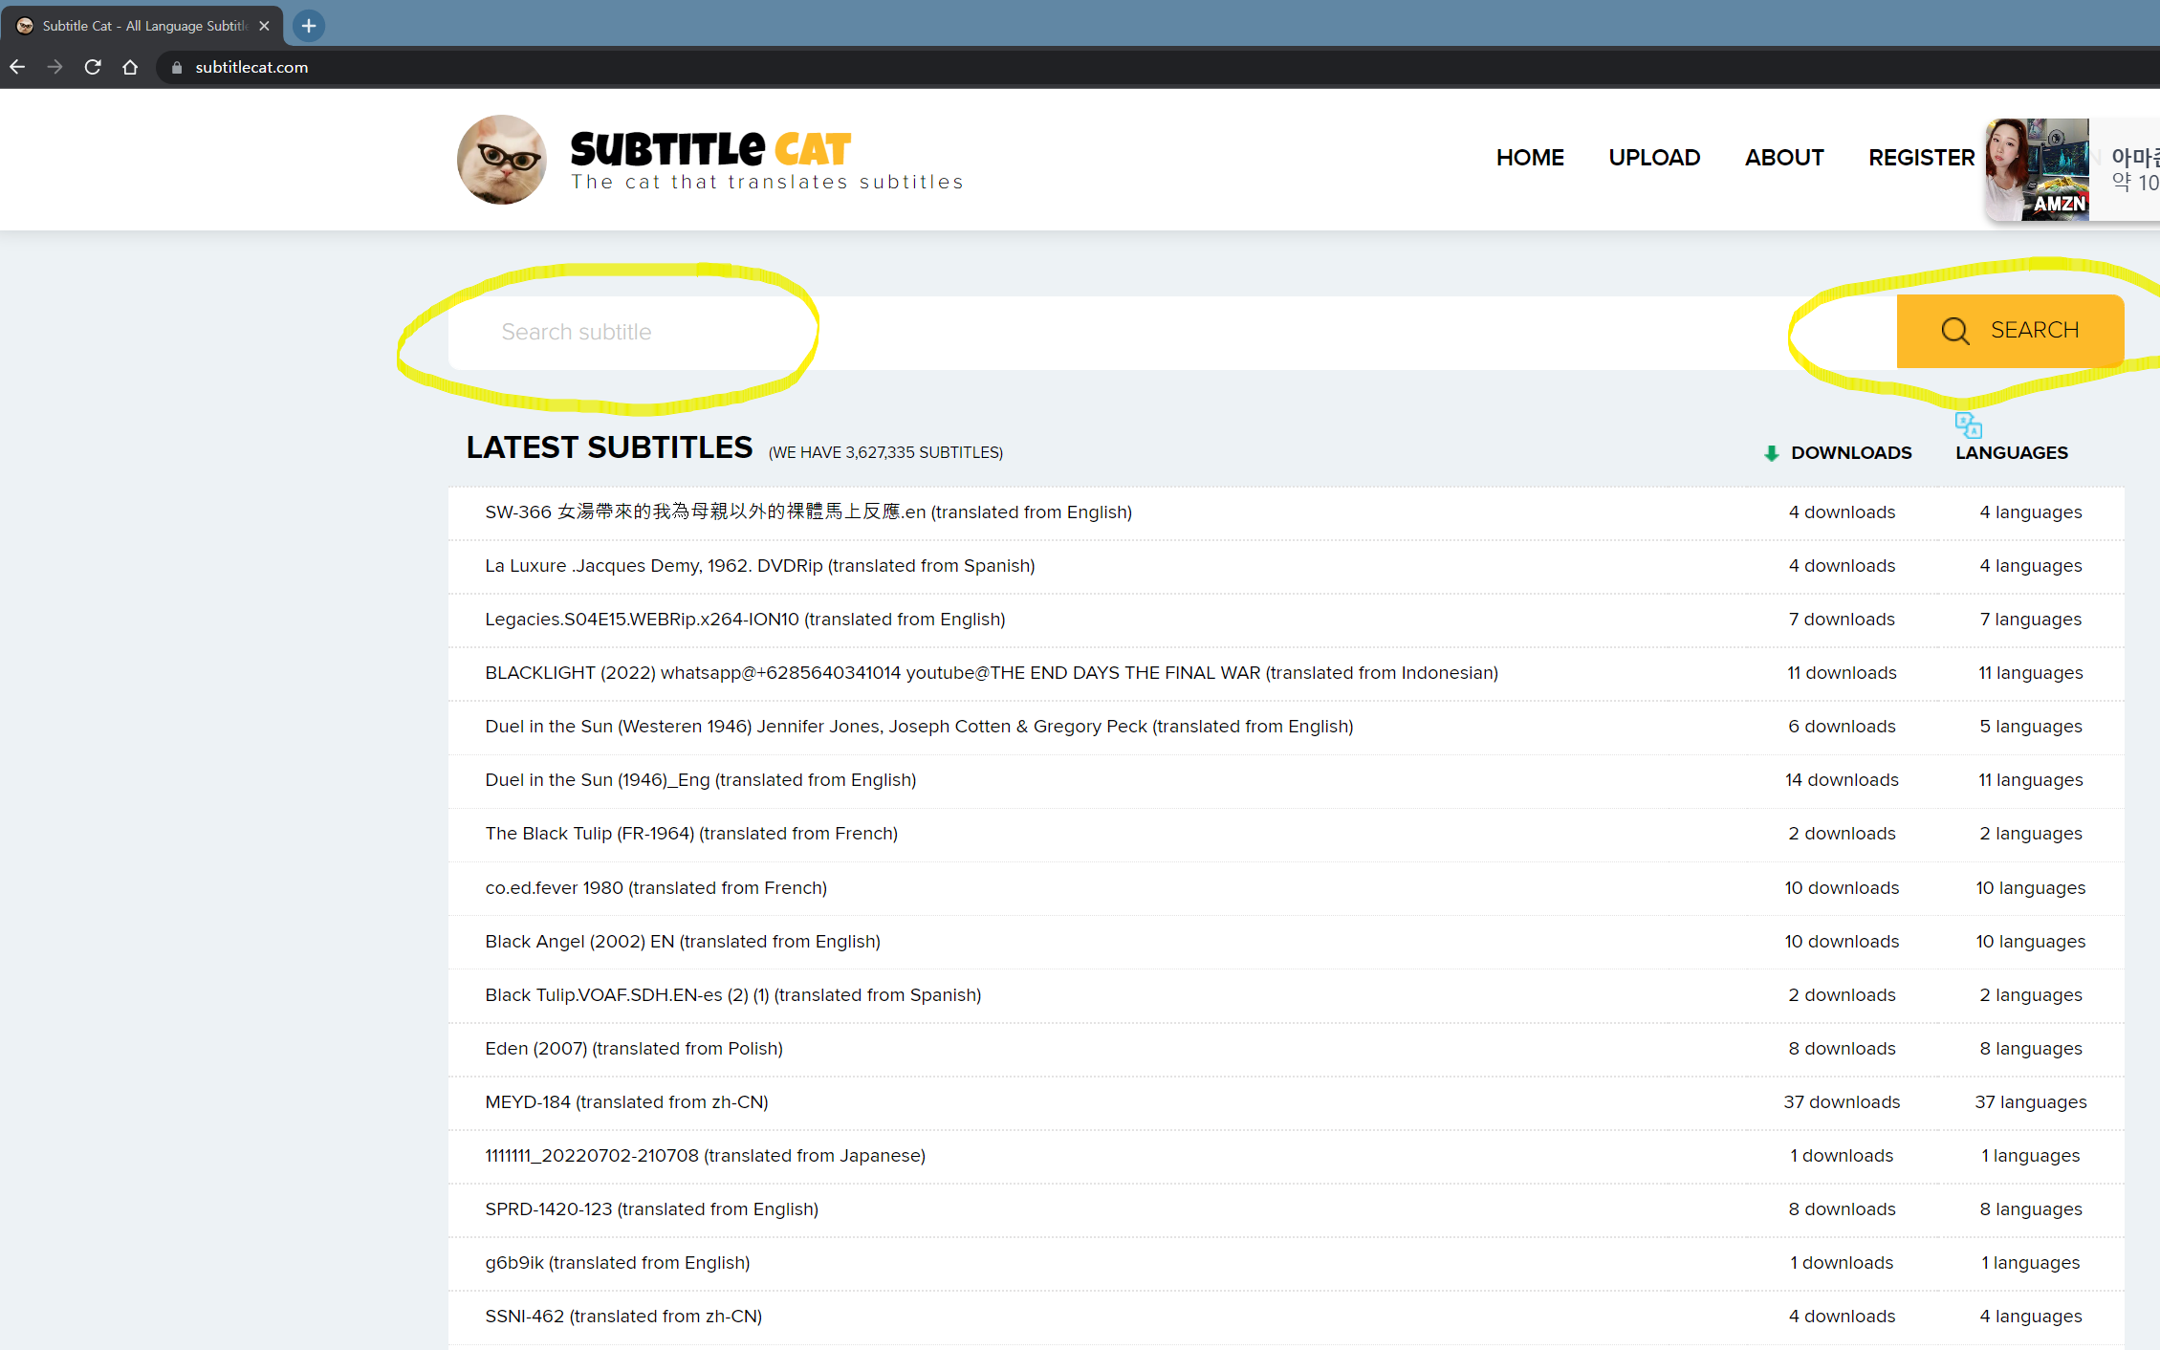
Task: Click the languages translate icon
Action: pos(1968,425)
